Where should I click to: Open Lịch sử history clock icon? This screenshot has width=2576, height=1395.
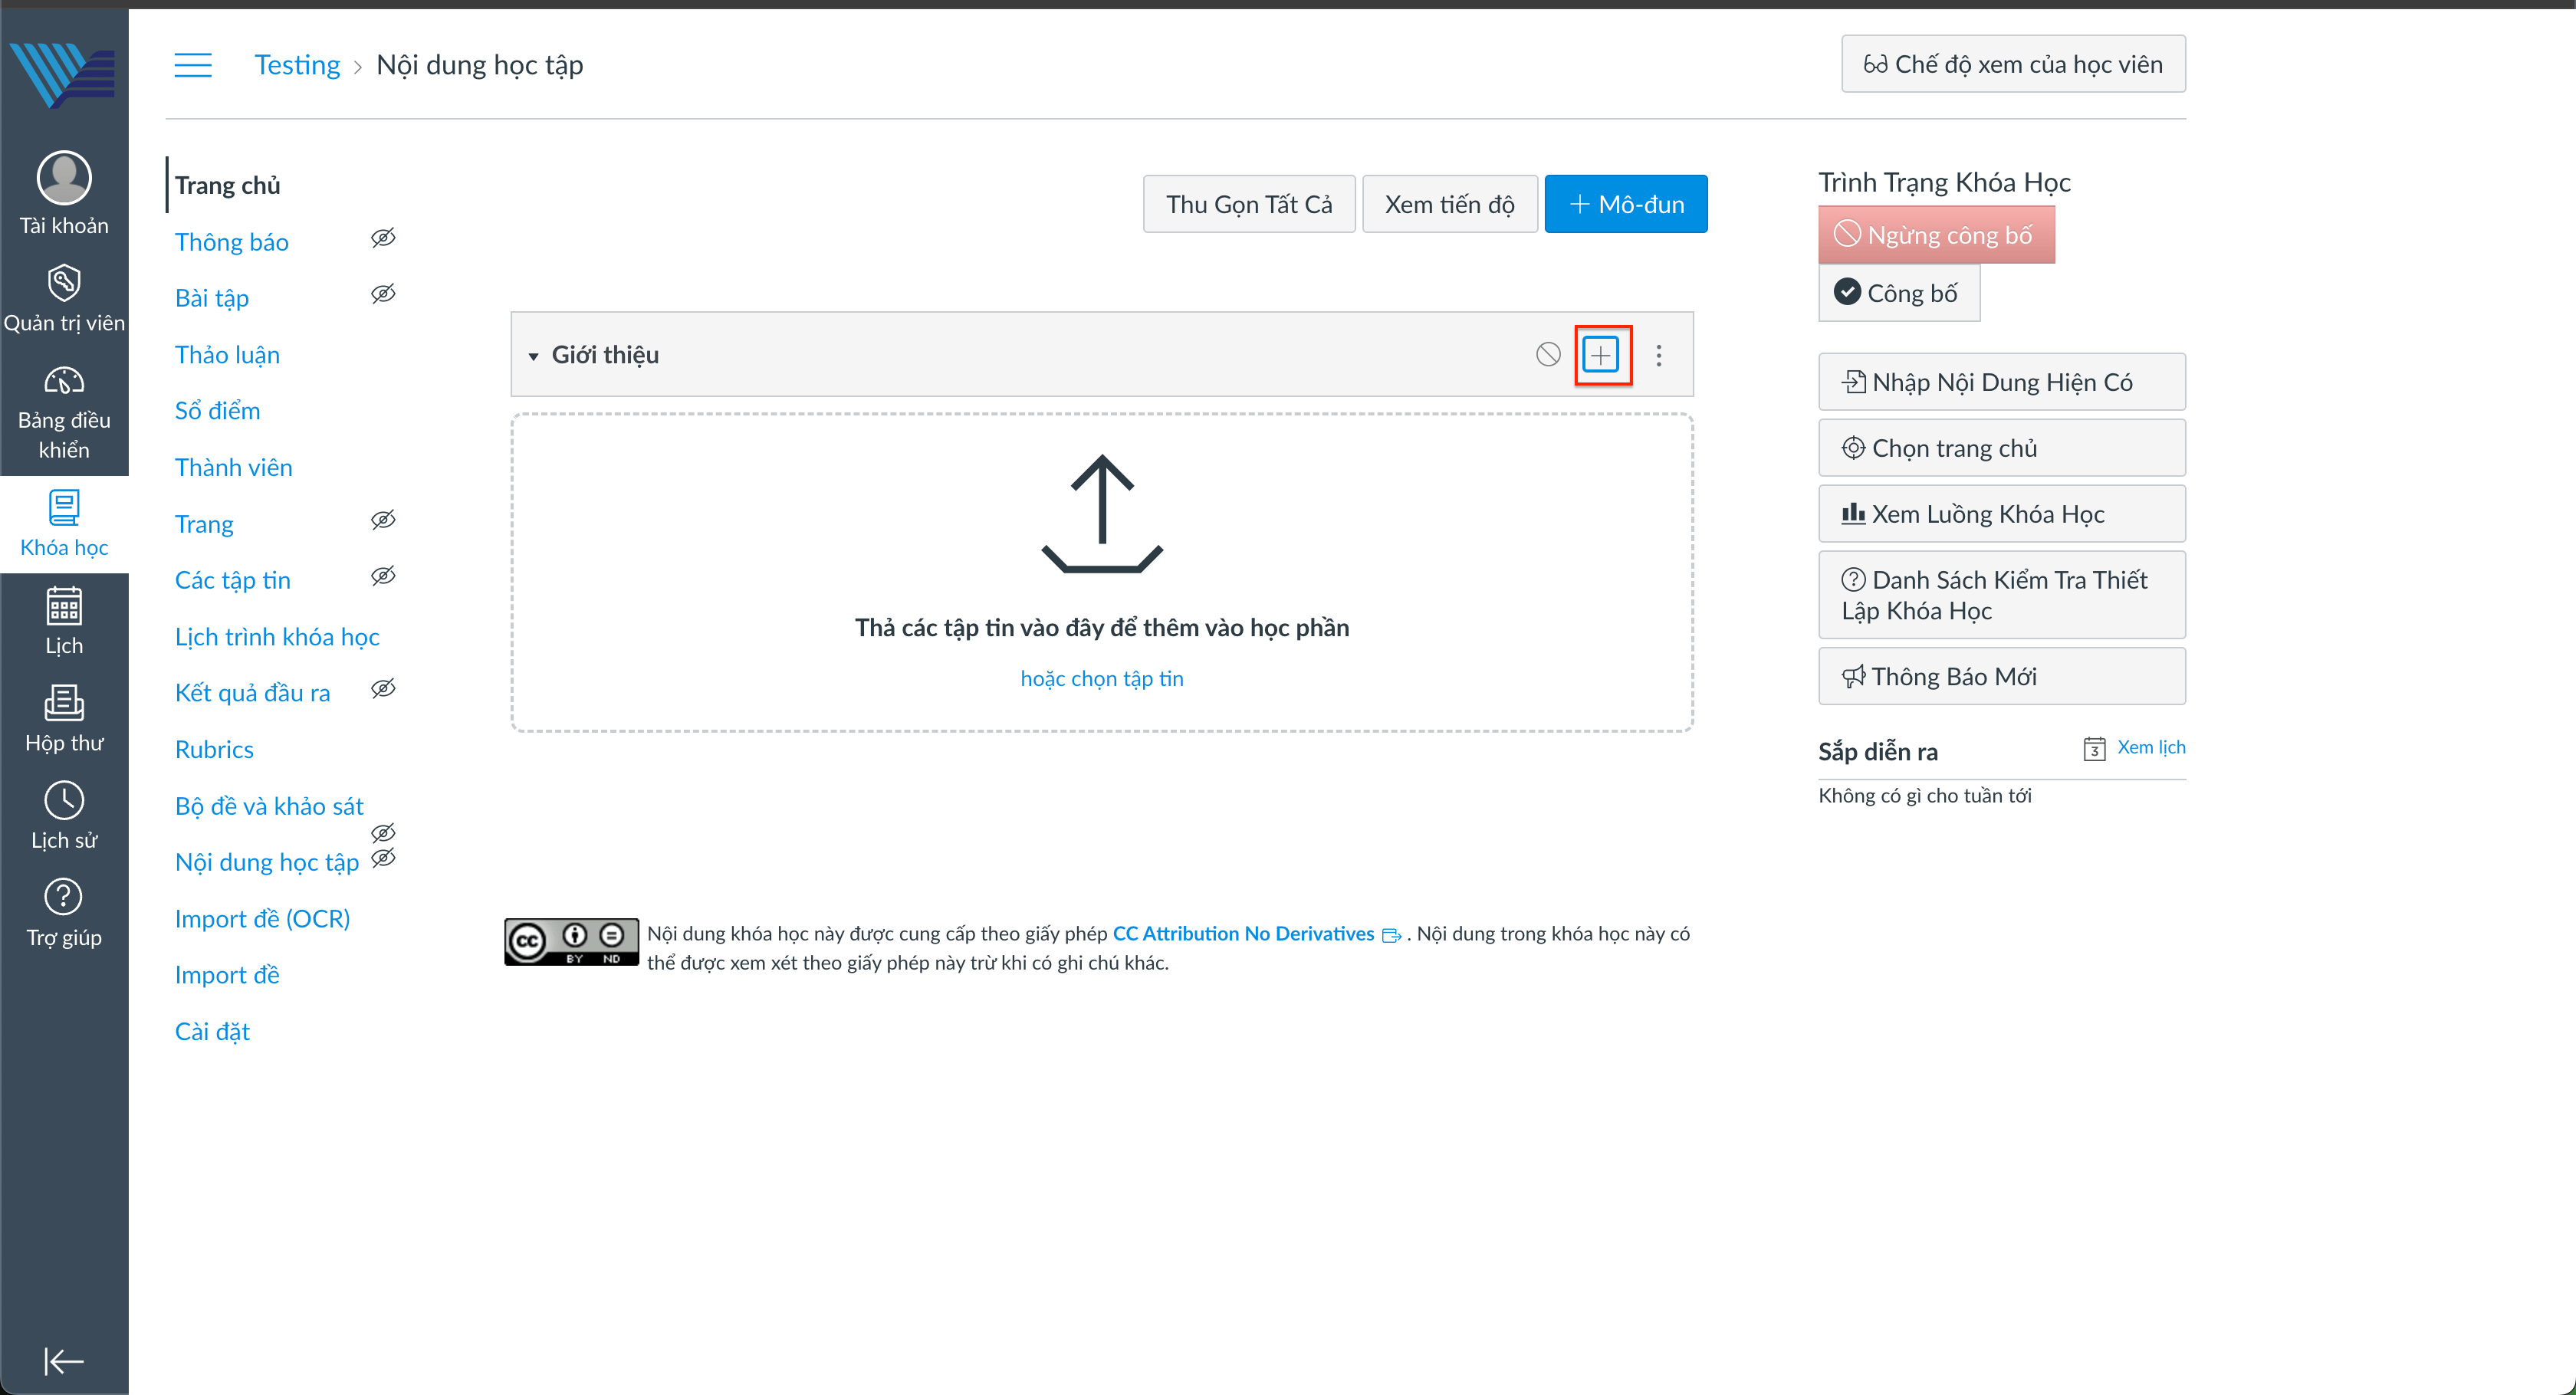[x=64, y=800]
